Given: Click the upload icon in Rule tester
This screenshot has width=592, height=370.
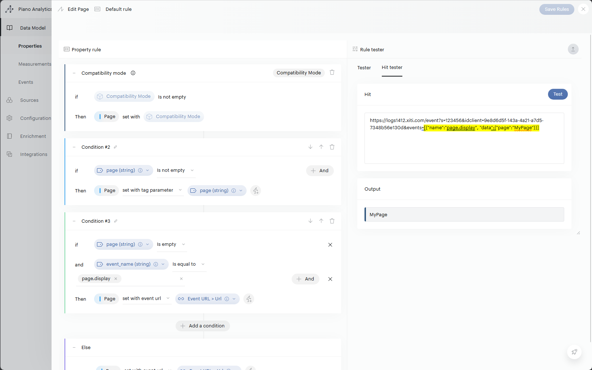Looking at the screenshot, I should 573,49.
